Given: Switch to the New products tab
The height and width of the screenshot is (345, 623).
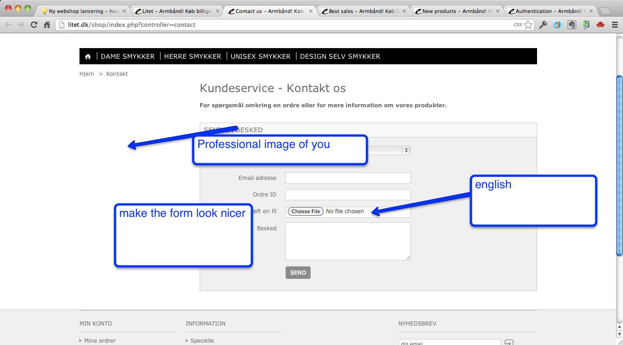Looking at the screenshot, I should 455,11.
